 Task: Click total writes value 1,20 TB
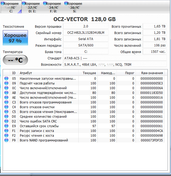coord(155,33)
